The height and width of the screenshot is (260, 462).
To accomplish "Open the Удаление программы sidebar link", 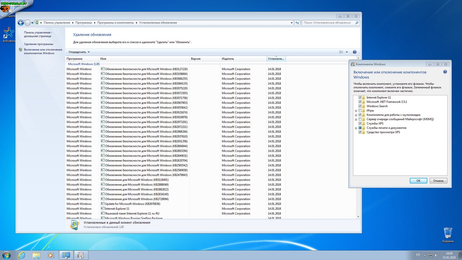I will pos(38,44).
